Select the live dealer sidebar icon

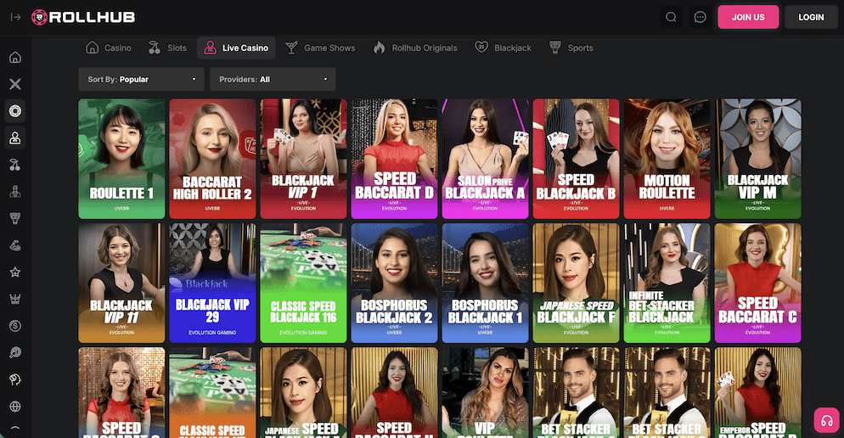[15, 138]
